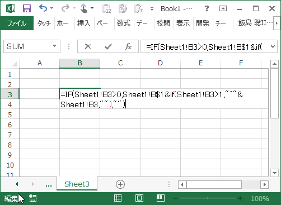The image size is (281, 205).
Task: Click horizontal scrollbar right arrow
Action: (x=265, y=184)
